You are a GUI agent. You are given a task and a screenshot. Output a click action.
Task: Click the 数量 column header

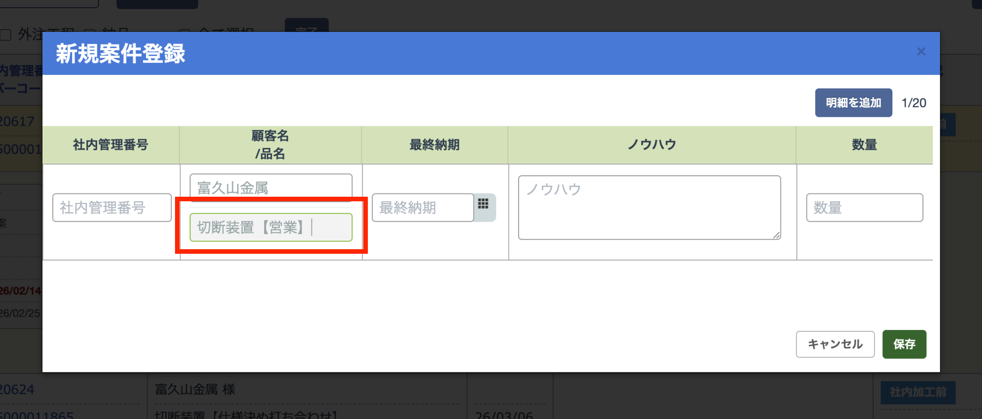[x=864, y=145]
